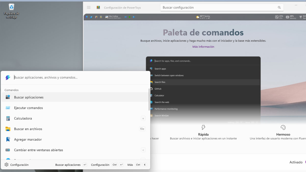Click the lightning icon above Rápida

(x=203, y=127)
